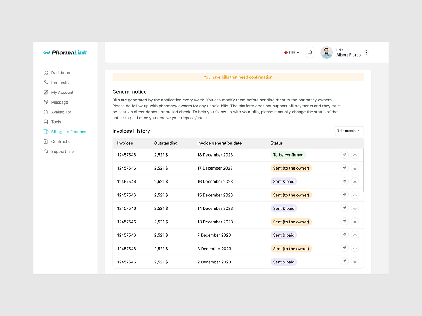This screenshot has height=316, width=422.
Task: Send the 7 December 2023 invoice
Action: (x=345, y=235)
